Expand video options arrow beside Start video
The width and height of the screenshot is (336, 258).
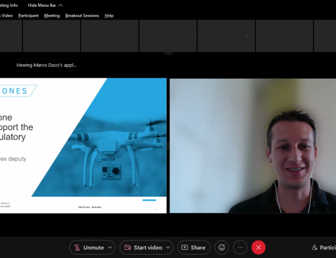click(x=168, y=247)
